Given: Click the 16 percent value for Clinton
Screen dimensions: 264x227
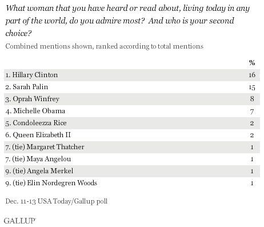Looking at the screenshot, I should (252, 75).
